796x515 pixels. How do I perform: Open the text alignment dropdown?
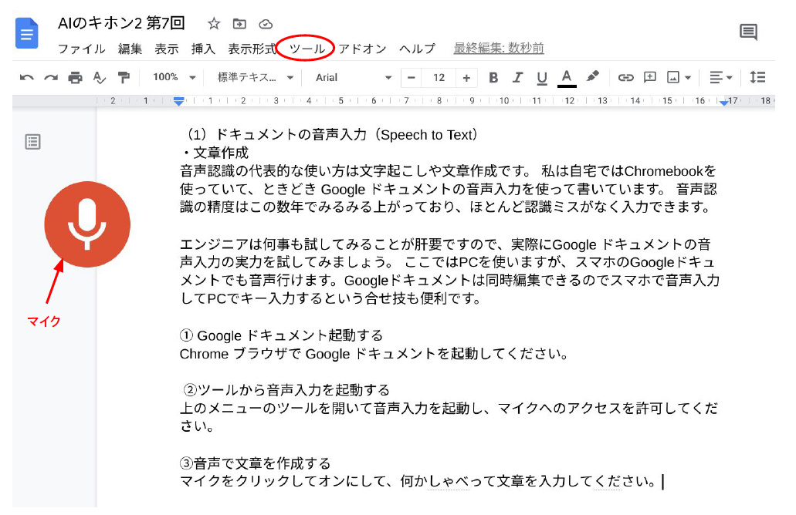[x=720, y=78]
